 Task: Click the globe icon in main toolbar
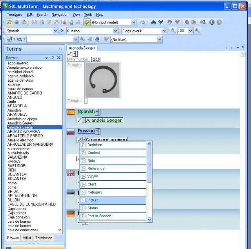(16, 22)
